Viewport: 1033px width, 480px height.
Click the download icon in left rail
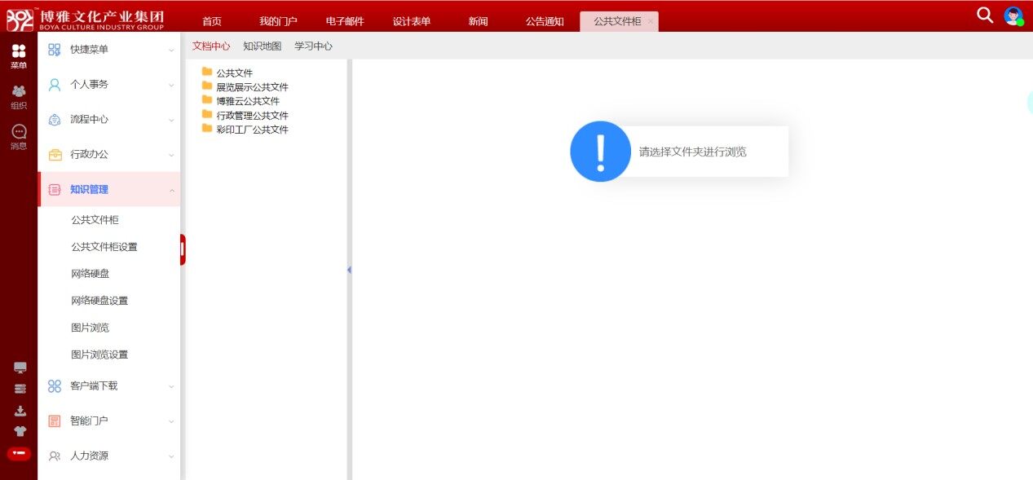(x=20, y=411)
